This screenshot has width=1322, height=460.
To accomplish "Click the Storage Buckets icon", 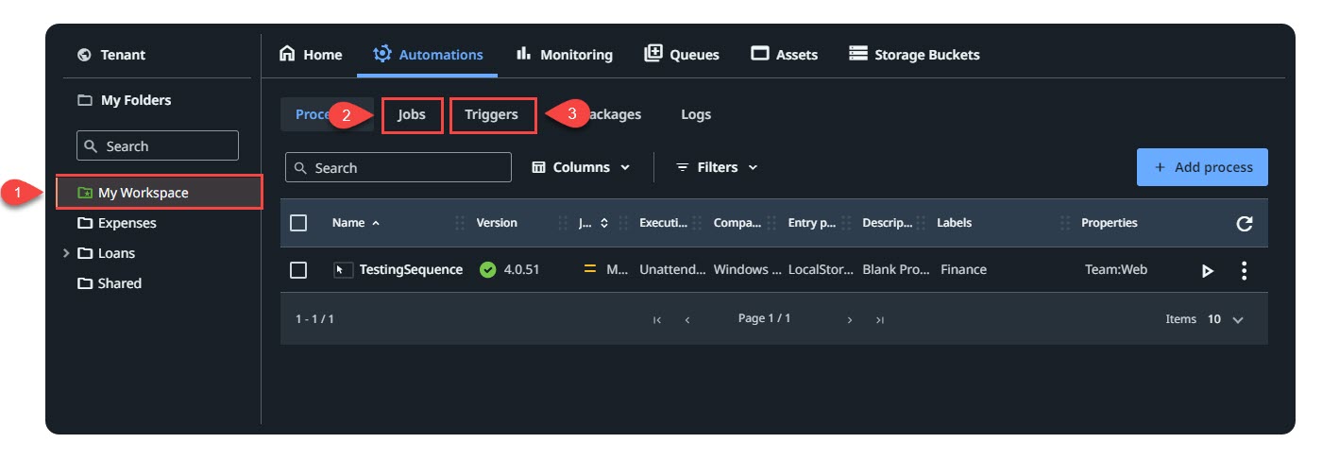I will [x=857, y=54].
